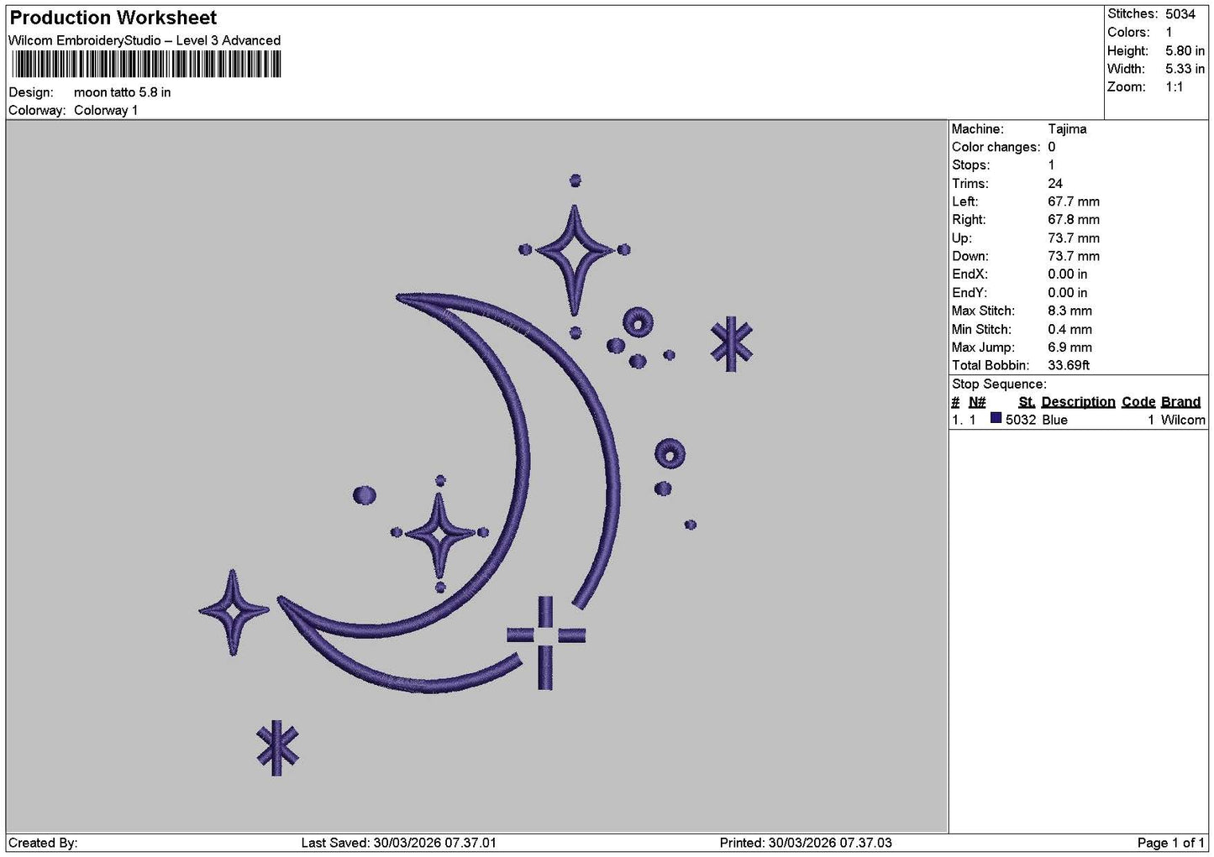This screenshot has height=857, width=1214.
Task: Click the crescent moon in the design preview
Action: click(449, 493)
